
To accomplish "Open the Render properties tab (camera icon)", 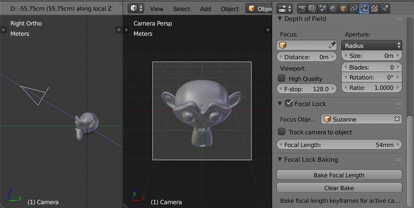I will (x=302, y=9).
